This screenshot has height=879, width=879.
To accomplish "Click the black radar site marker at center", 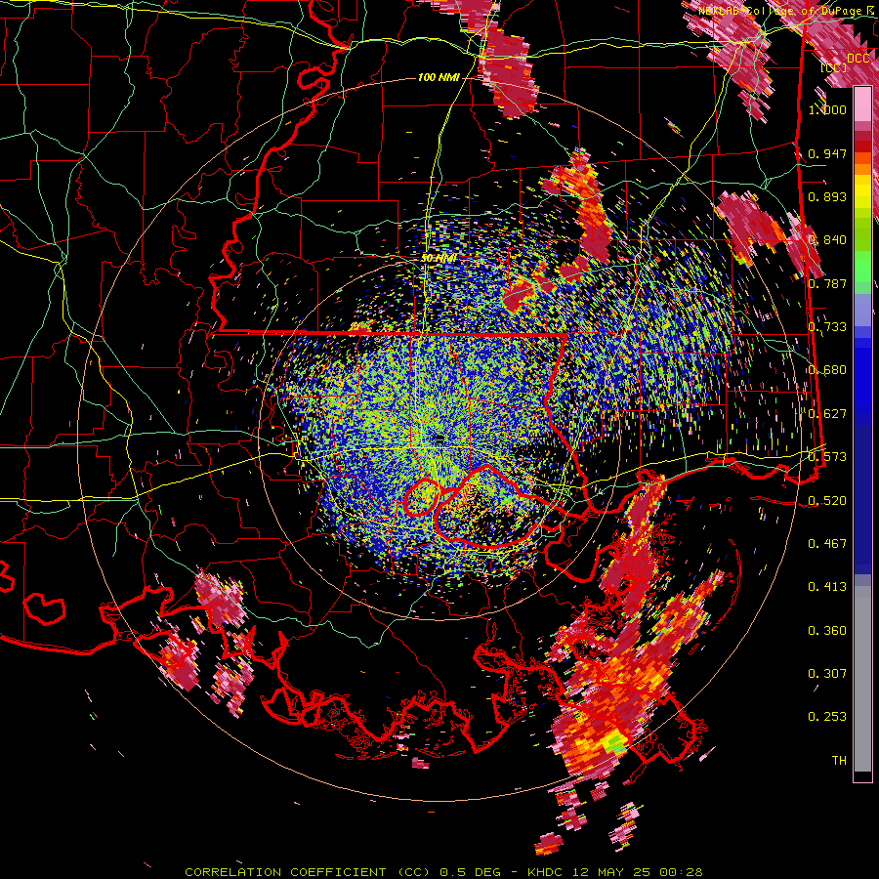I will pos(439,439).
